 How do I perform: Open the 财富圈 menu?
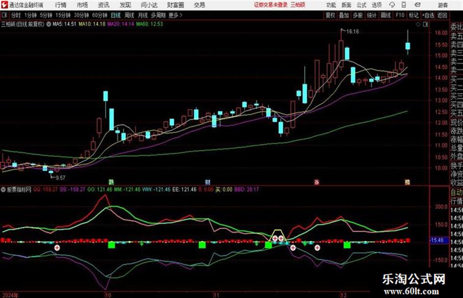pos(175,5)
